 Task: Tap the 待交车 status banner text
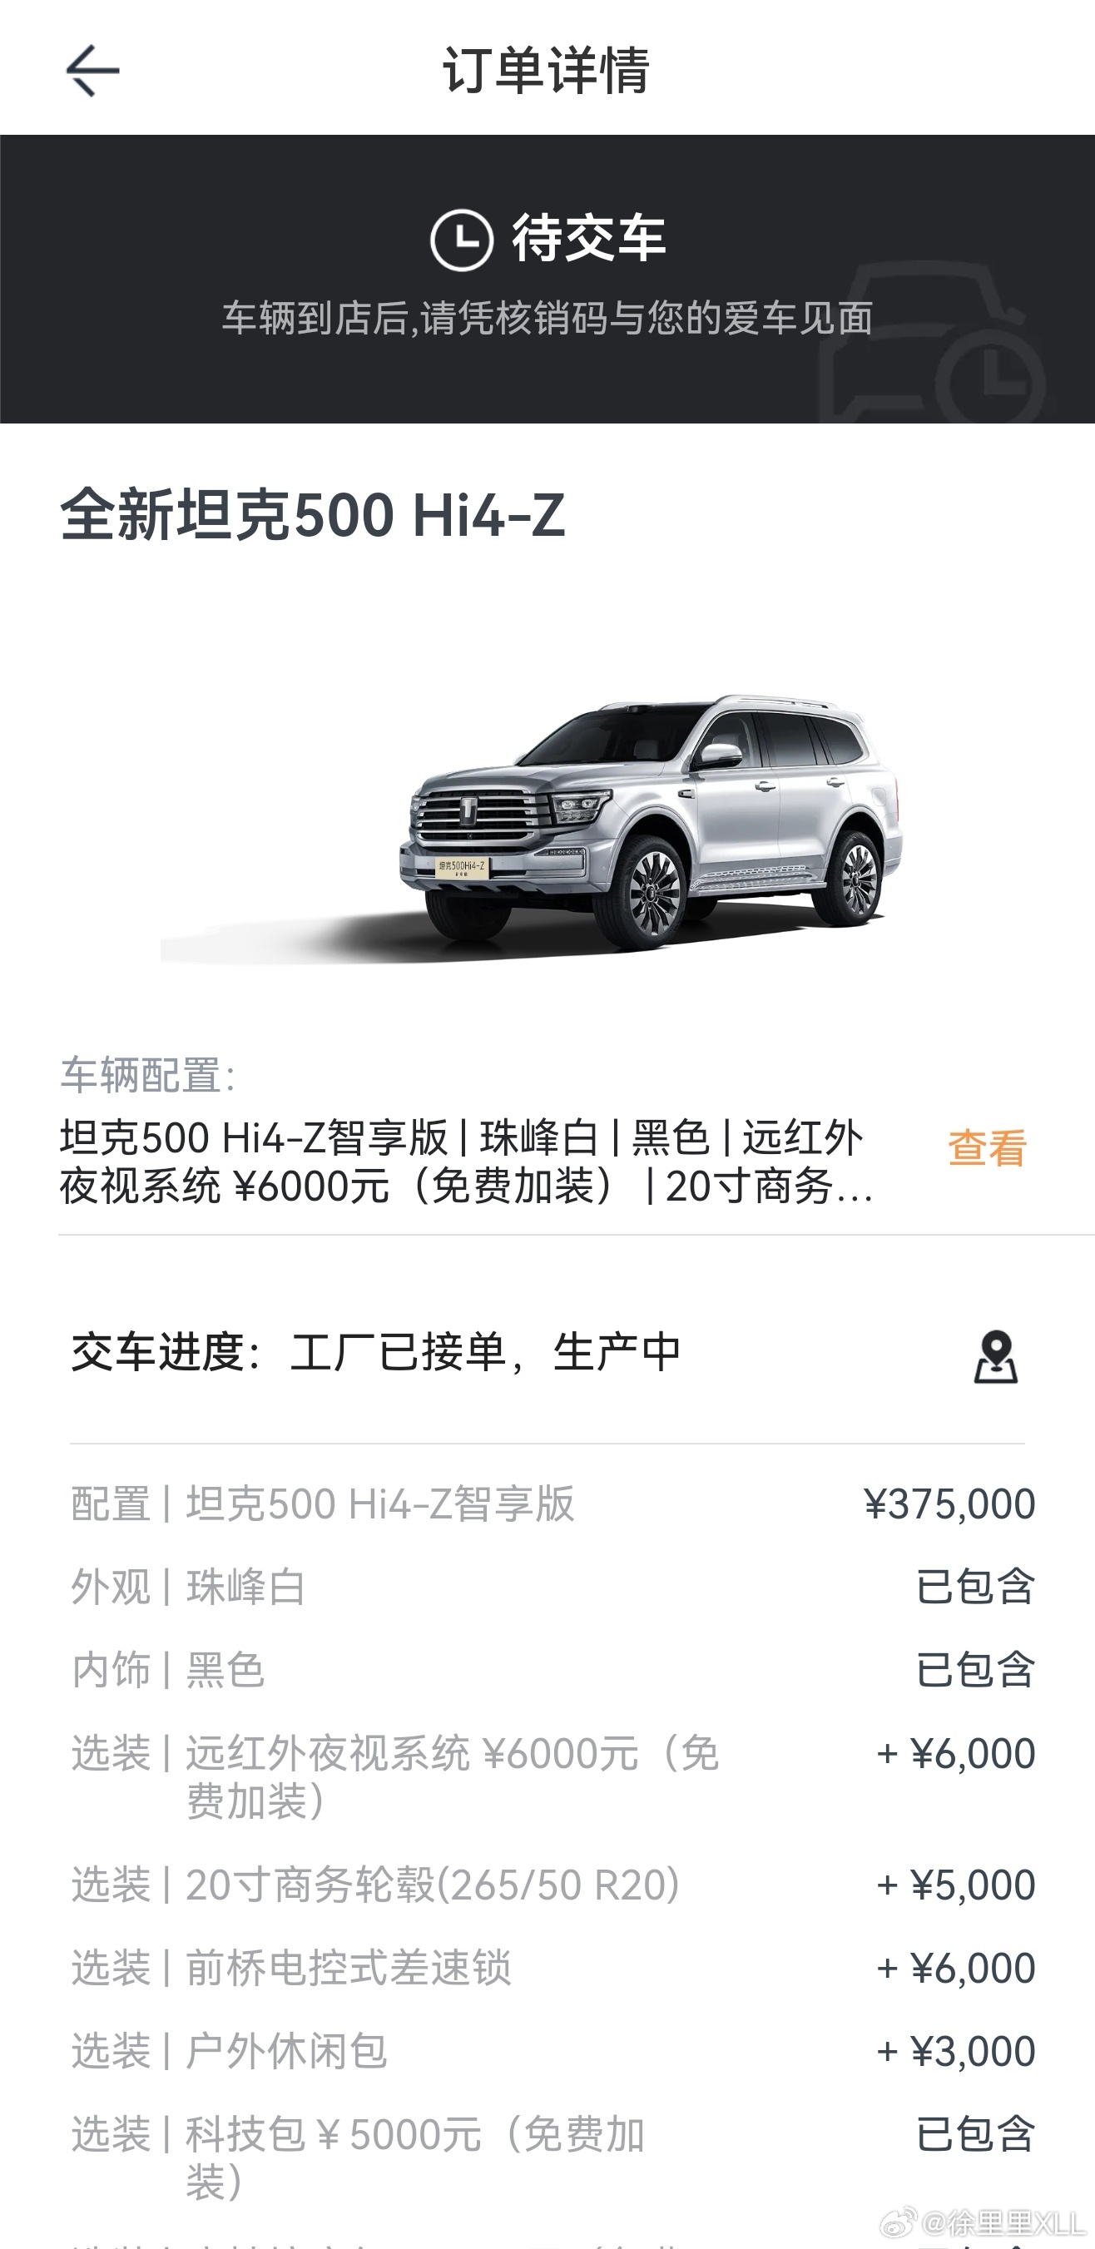tap(588, 238)
